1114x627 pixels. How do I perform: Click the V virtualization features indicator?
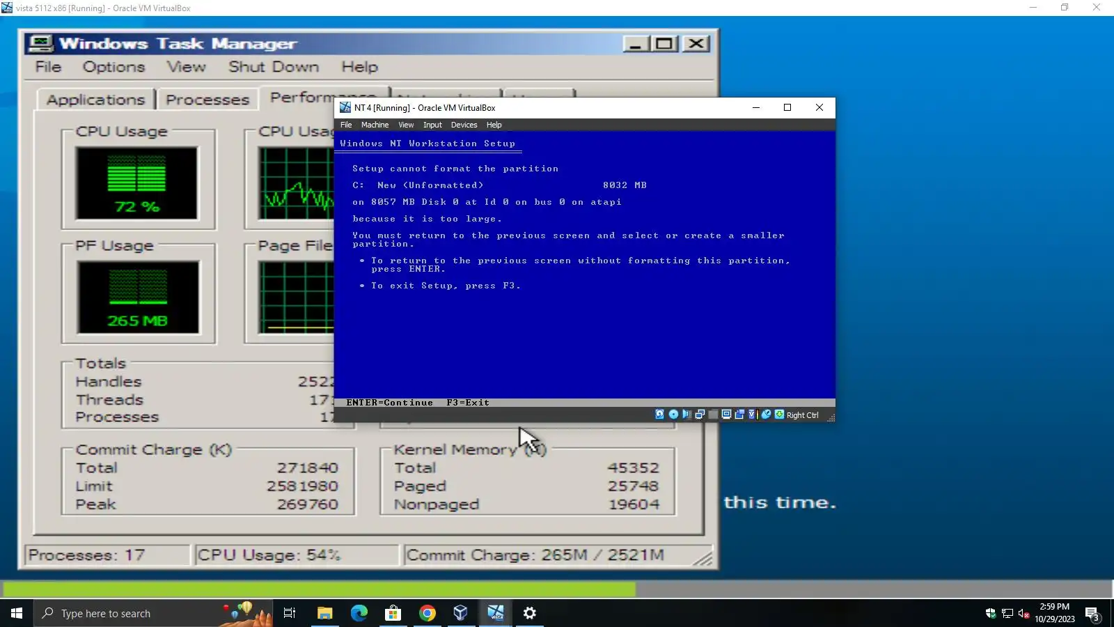[752, 415]
